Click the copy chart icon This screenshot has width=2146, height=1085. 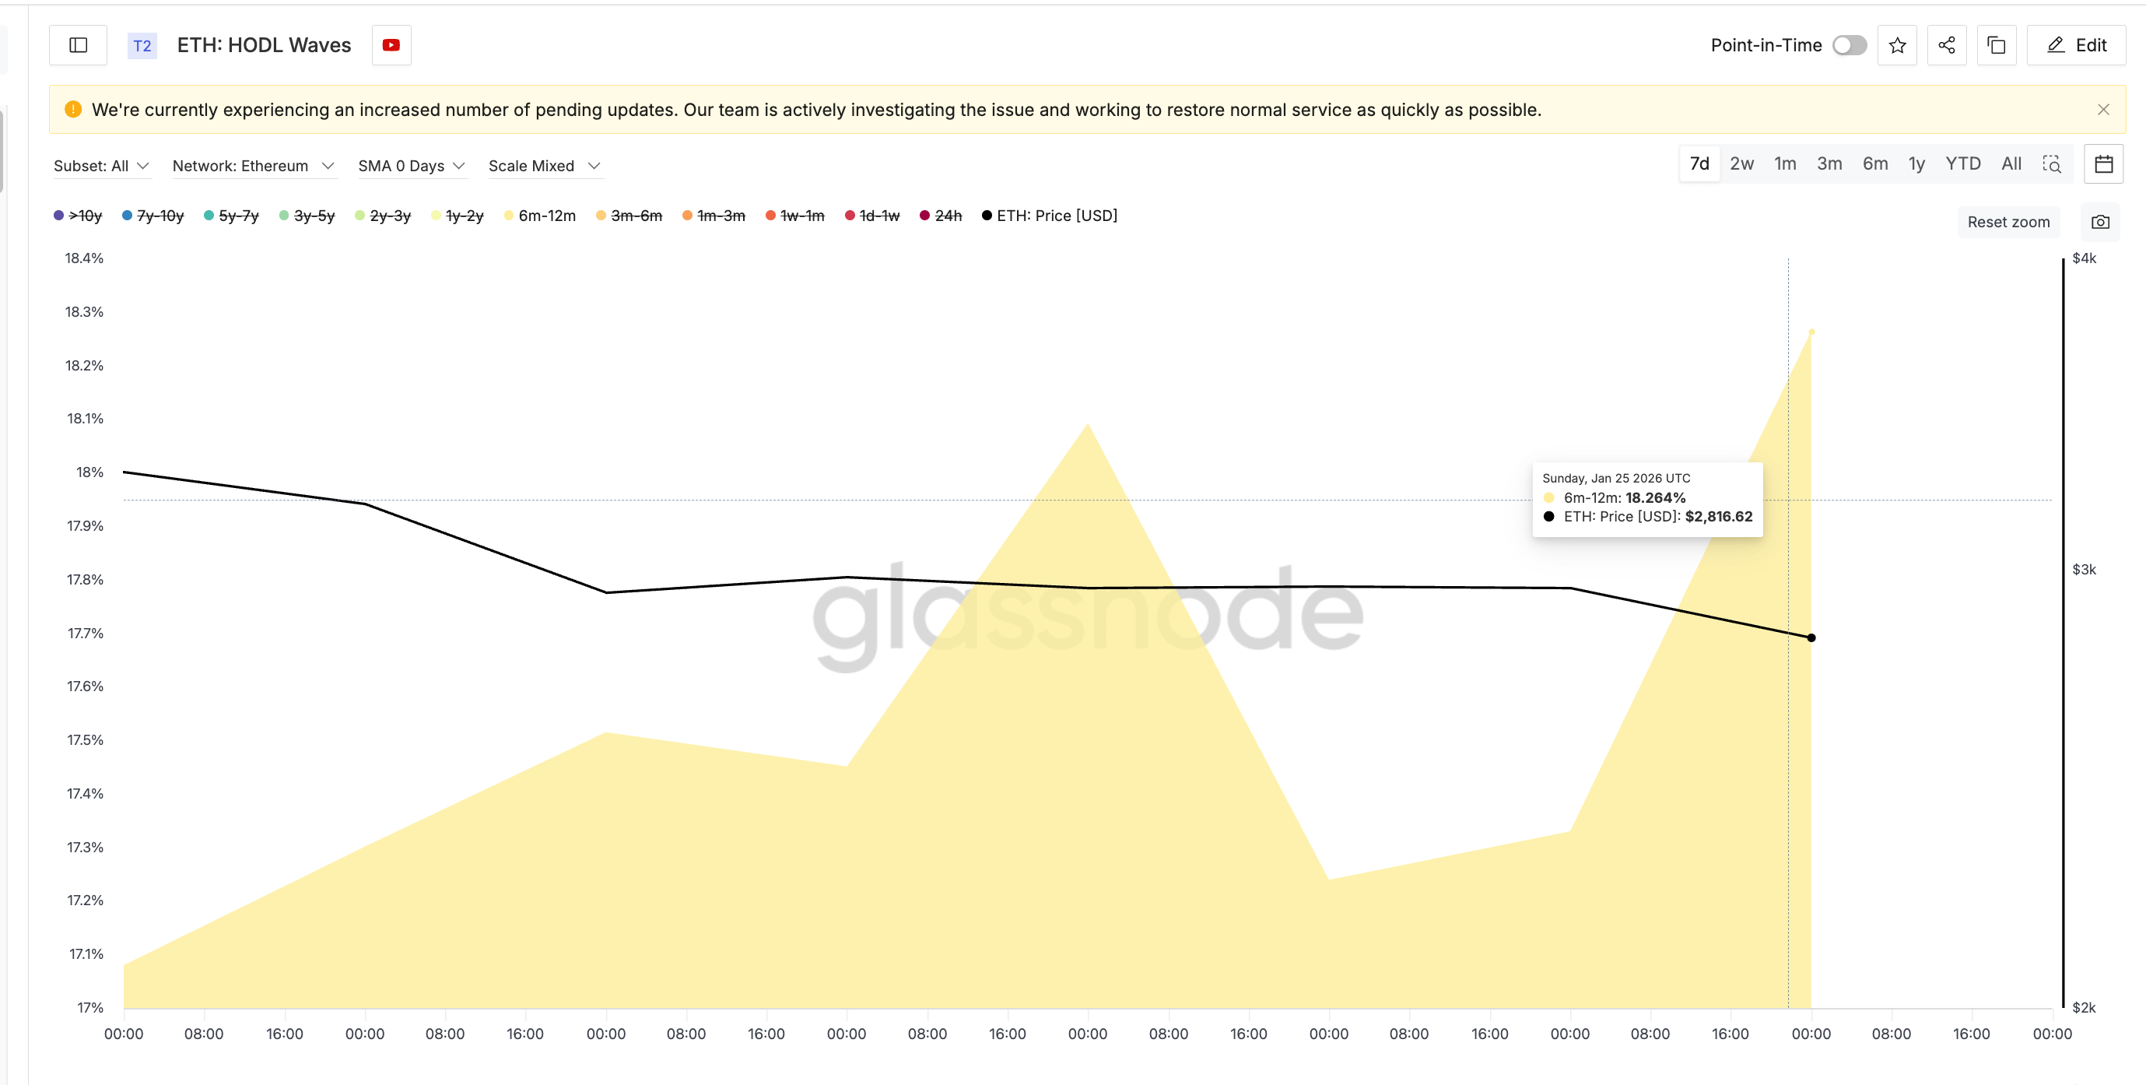click(1996, 45)
